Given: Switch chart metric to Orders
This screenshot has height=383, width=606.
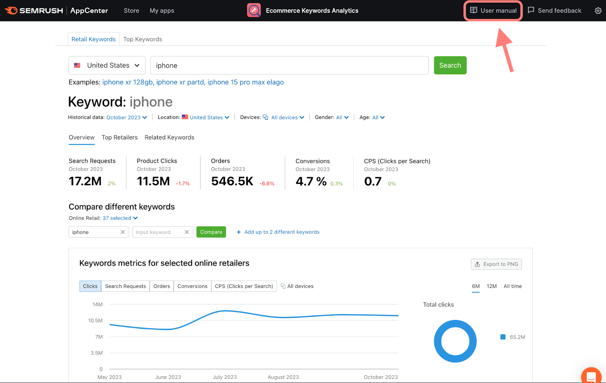Looking at the screenshot, I should [162, 286].
